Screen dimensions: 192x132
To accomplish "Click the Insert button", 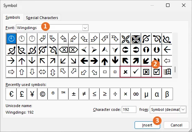I will coord(147,125).
